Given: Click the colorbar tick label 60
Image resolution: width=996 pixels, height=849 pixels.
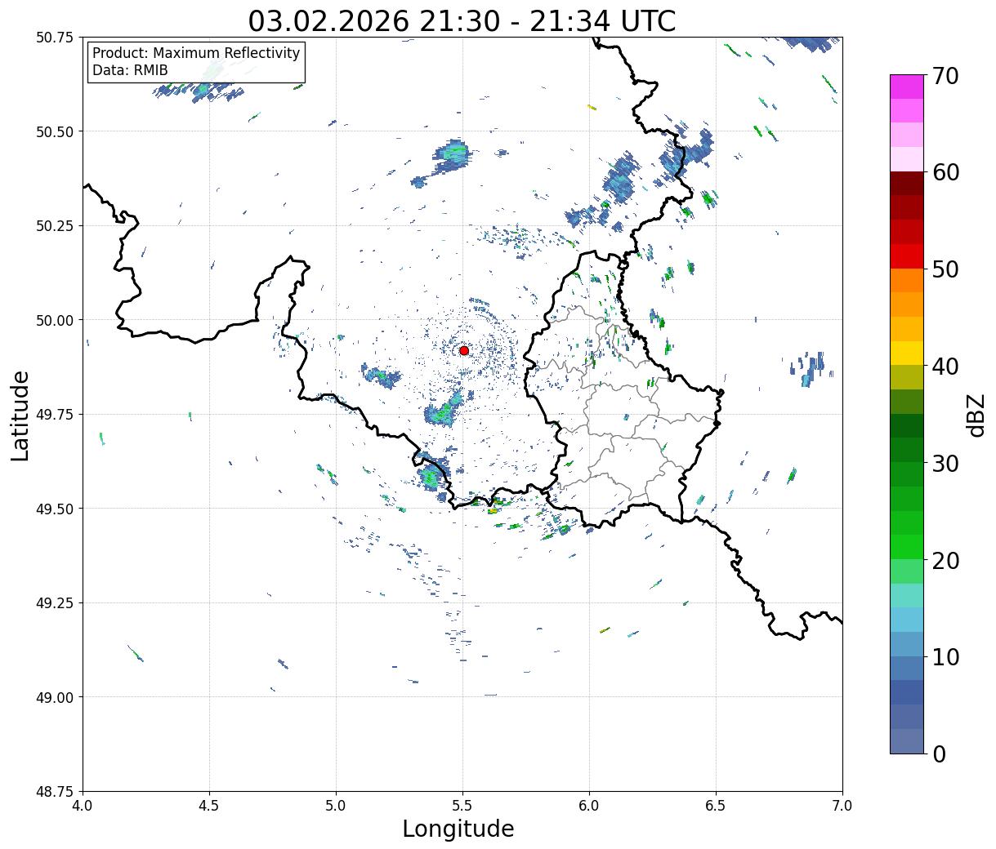Looking at the screenshot, I should pyautogui.click(x=945, y=172).
